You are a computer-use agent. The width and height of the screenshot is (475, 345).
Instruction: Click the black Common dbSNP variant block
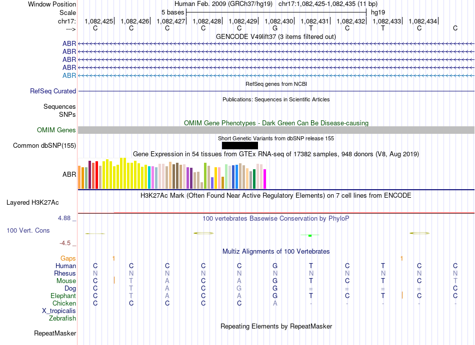point(240,145)
